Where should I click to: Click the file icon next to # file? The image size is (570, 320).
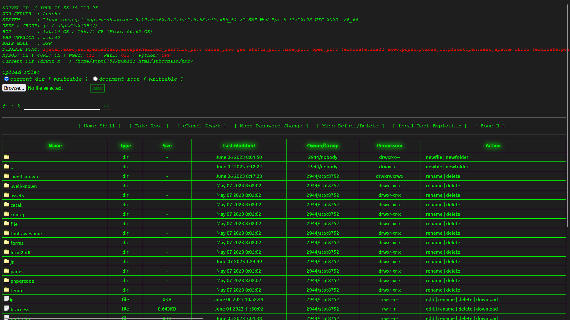pos(7,299)
